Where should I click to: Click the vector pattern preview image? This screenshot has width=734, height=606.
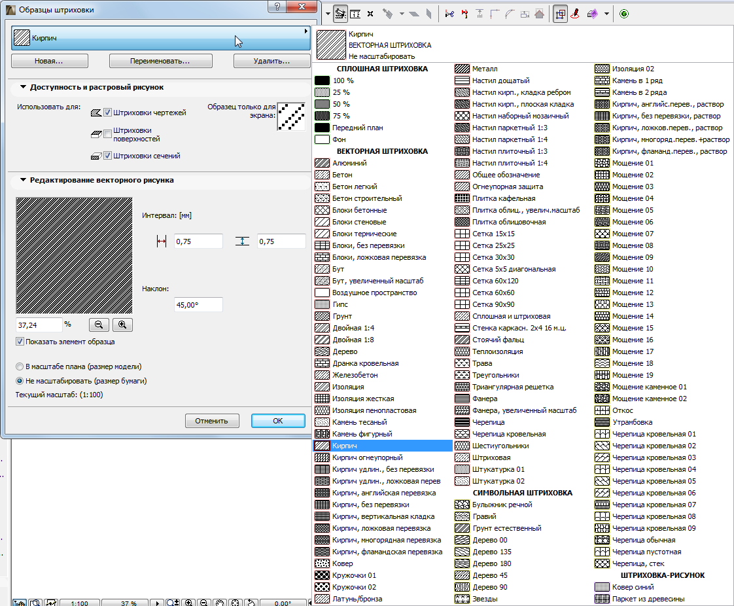[74, 255]
